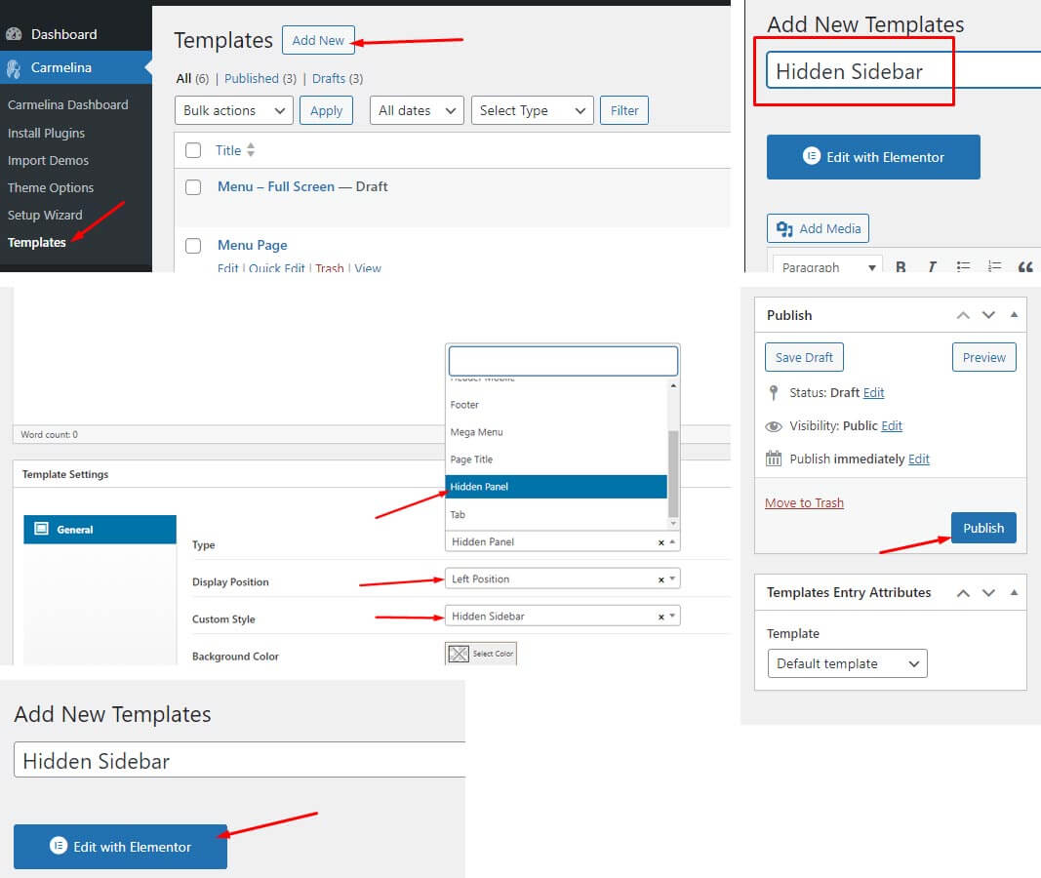Open the Custom Style dropdown
Image resolution: width=1041 pixels, height=878 pixels.
(x=562, y=616)
